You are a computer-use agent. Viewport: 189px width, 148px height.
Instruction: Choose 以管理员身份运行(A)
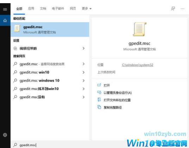(118, 93)
